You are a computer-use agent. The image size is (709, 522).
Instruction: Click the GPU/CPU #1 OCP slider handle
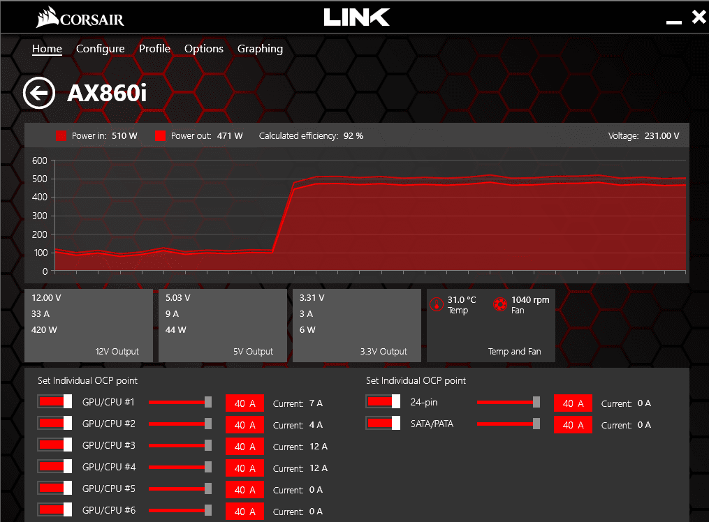208,402
